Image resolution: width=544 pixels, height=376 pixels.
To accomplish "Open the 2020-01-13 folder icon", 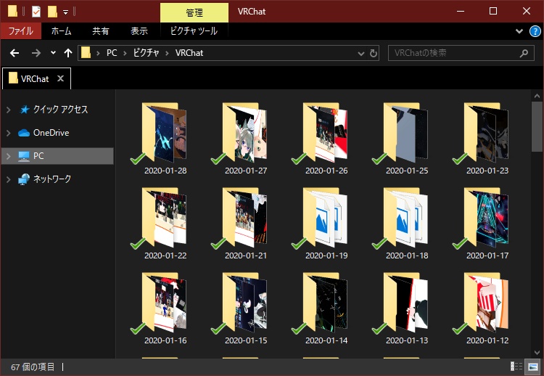I will tap(405, 303).
